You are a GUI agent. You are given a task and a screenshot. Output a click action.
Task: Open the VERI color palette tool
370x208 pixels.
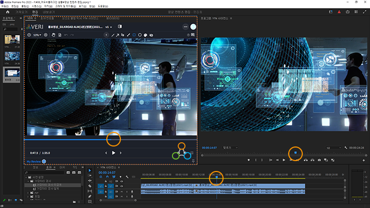tap(145, 35)
